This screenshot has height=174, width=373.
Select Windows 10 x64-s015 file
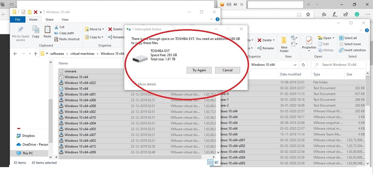point(80,146)
